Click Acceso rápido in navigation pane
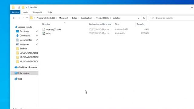The image size is (194, 109). 25,27
